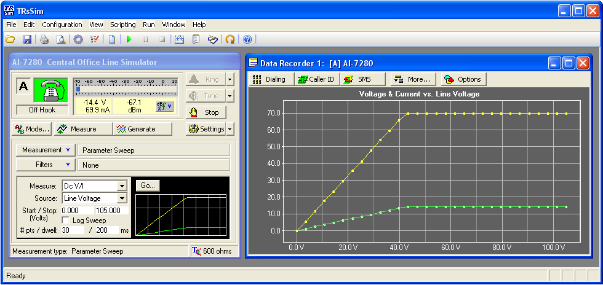The height and width of the screenshot is (285, 603).
Task: Open the Edit menu
Action: pos(29,25)
